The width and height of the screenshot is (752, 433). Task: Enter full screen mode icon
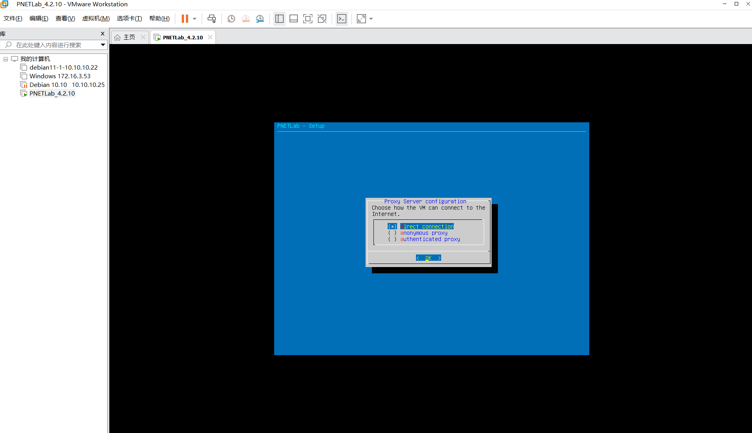[308, 18]
